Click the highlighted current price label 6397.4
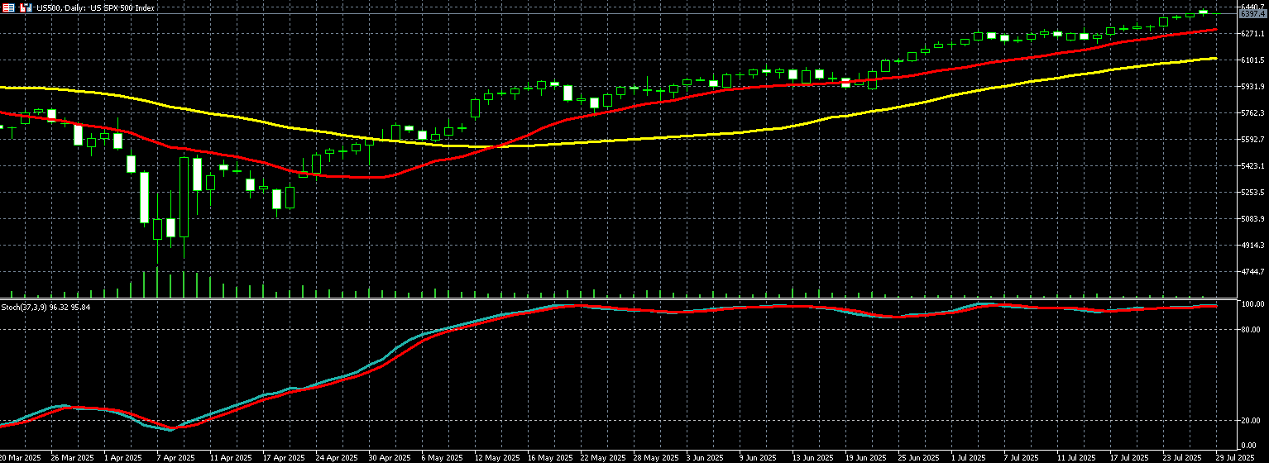1269x463 pixels. (x=1250, y=14)
